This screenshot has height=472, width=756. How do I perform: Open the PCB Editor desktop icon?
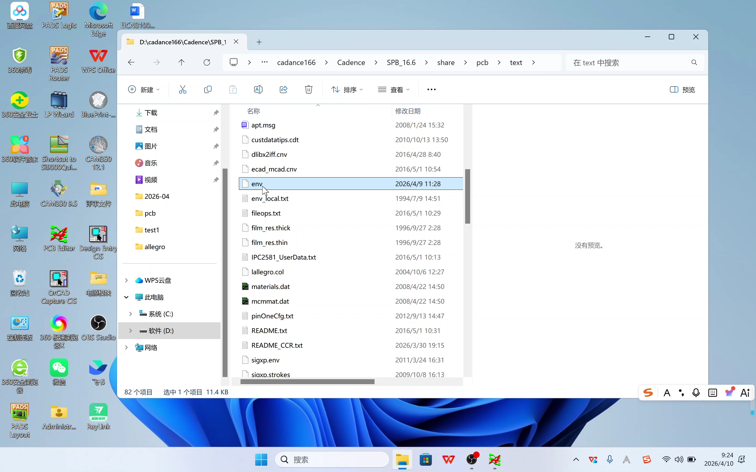point(59,239)
